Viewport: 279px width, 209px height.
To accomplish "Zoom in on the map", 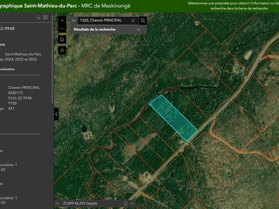I will tap(62, 20).
